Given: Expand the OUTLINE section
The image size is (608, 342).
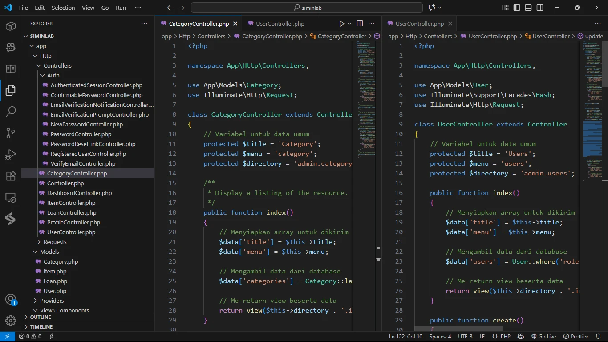Looking at the screenshot, I should 41,317.
